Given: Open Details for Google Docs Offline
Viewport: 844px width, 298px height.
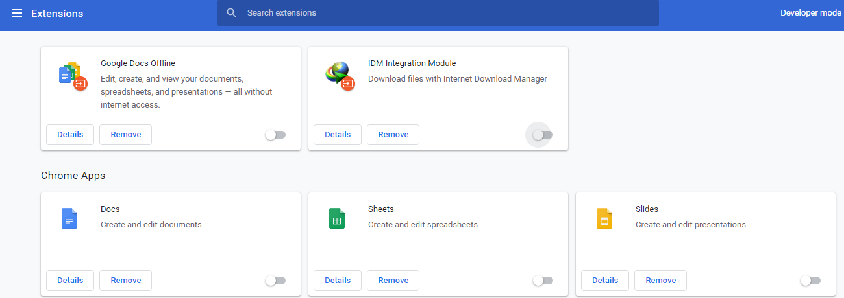Looking at the screenshot, I should [70, 135].
